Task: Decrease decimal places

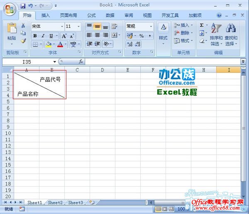Action: coord(137,44)
